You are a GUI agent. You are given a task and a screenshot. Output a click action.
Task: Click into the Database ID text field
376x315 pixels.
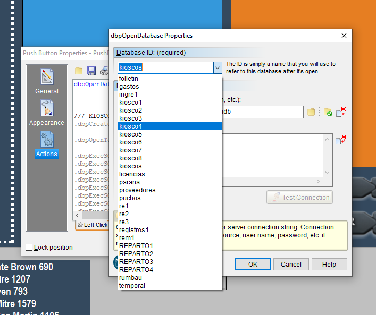(165, 67)
